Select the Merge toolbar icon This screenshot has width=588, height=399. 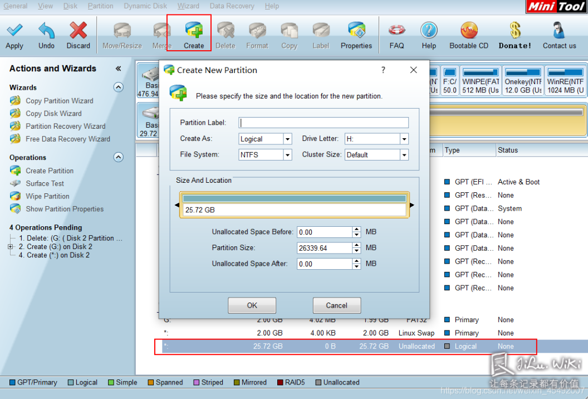pos(161,31)
